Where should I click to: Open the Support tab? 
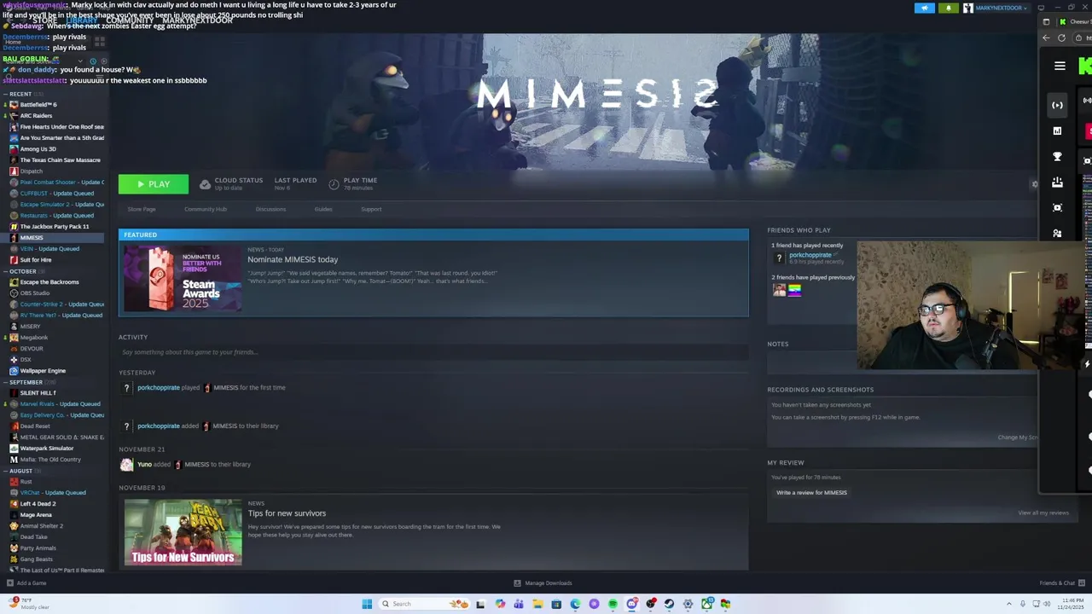pyautogui.click(x=371, y=209)
